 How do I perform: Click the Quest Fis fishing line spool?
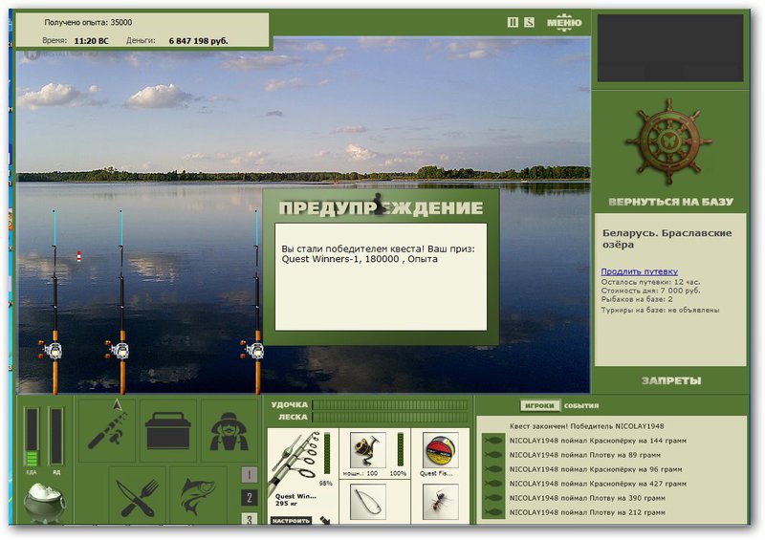(x=441, y=450)
